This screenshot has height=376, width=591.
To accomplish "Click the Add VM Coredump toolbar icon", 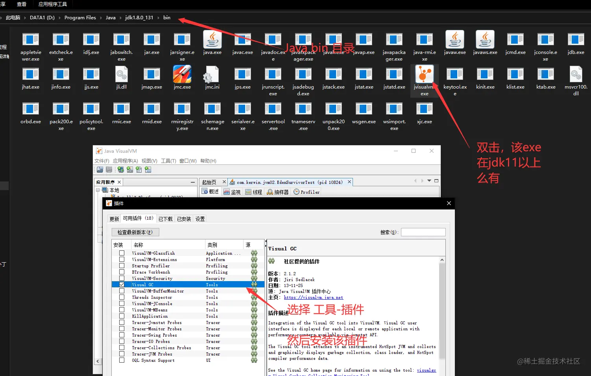I will [x=139, y=170].
